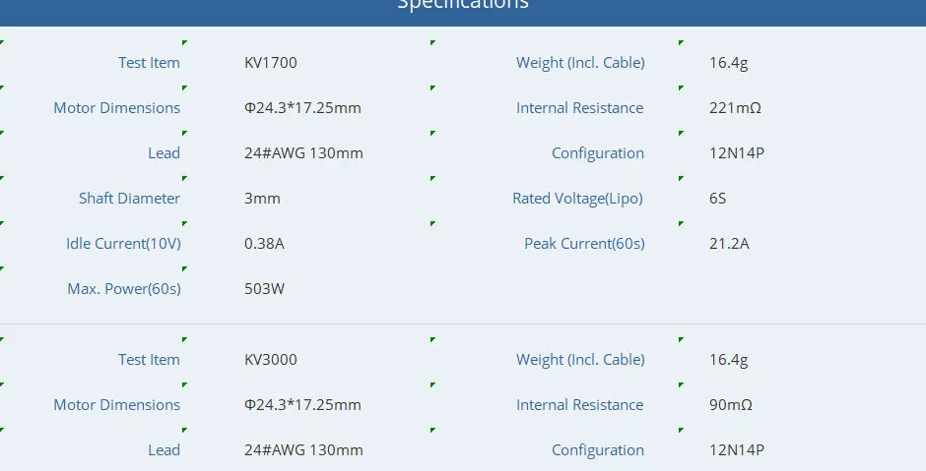This screenshot has width=926, height=471.
Task: Click the Peak Current(60s) label
Action: [x=584, y=244]
